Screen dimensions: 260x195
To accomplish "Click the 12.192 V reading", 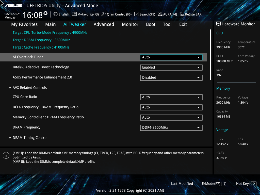I will tap(222, 144).
